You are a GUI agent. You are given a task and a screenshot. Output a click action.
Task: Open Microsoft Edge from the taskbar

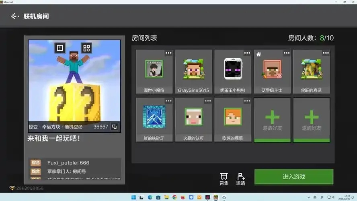[150, 197]
